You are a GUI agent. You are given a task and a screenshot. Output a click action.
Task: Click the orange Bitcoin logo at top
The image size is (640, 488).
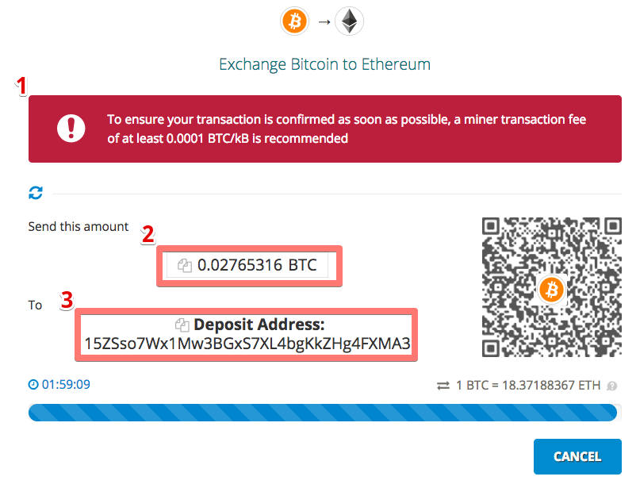[294, 21]
